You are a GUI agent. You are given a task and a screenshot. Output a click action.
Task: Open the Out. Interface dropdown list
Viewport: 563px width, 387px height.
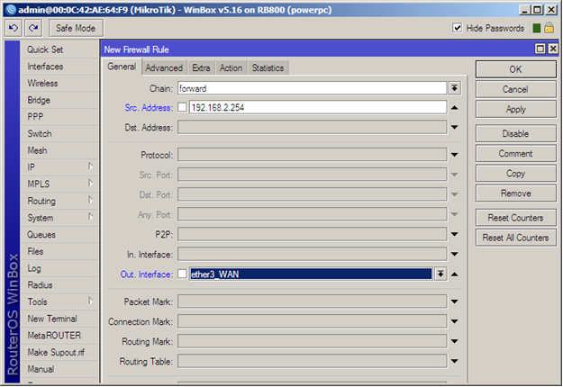pyautogui.click(x=440, y=274)
